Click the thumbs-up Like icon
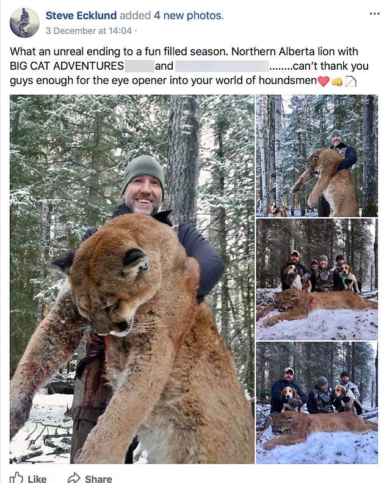Viewport: 387px width, 483px height. point(16,478)
